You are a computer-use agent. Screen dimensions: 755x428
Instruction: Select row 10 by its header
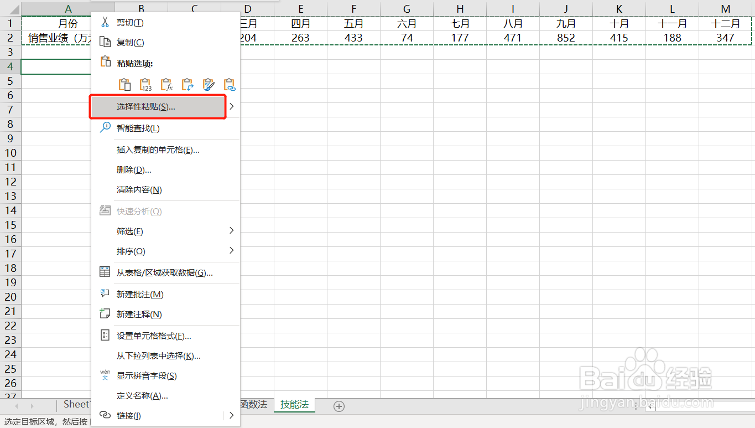(x=11, y=153)
